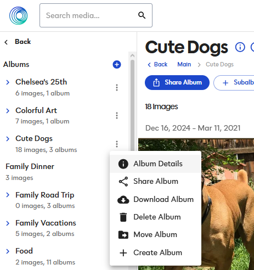This screenshot has width=254, height=270.
Task: Open Cute Dogs three-dot menu
Action: [x=117, y=144]
